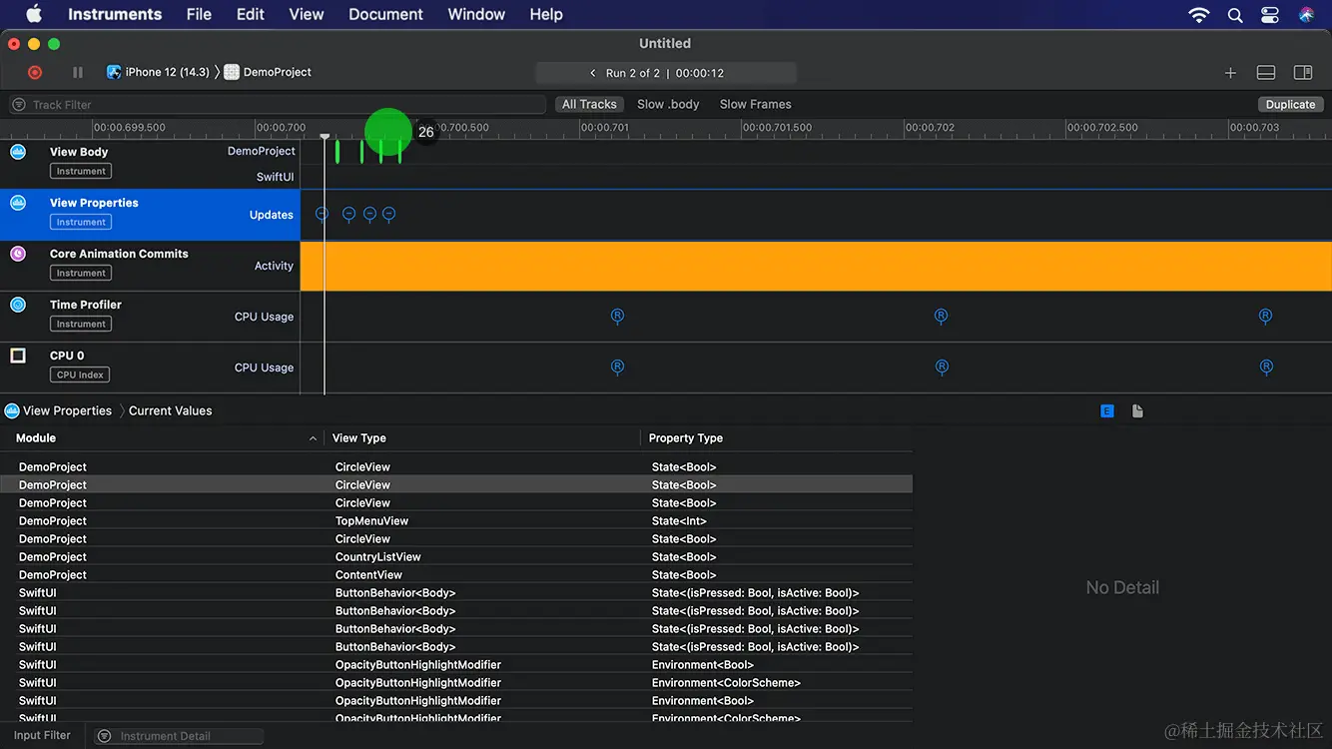
Task: Select the All Tracks filter
Action: pos(589,104)
